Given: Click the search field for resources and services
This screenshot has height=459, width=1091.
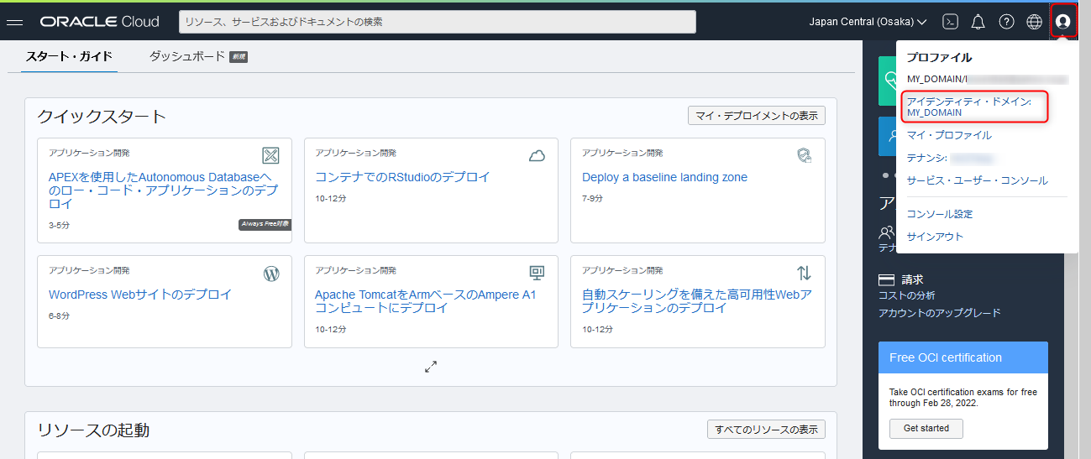Looking at the screenshot, I should click(438, 22).
